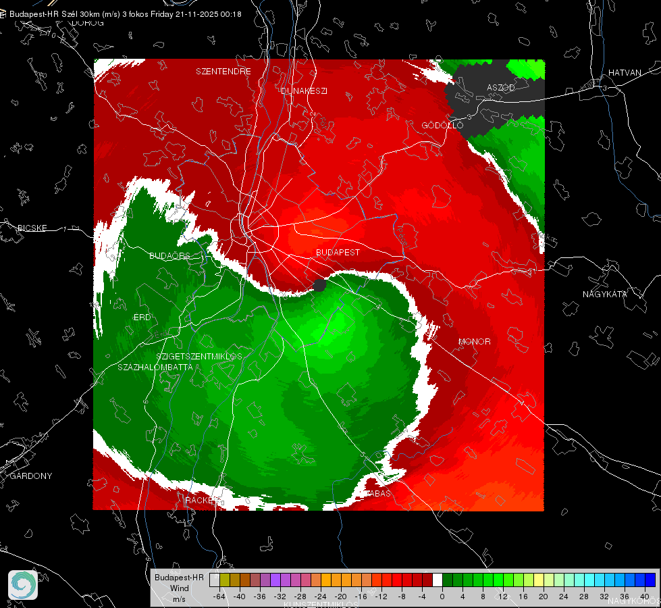
Task: Select the pale yellow swatch above 20
Action: [x=539, y=580]
